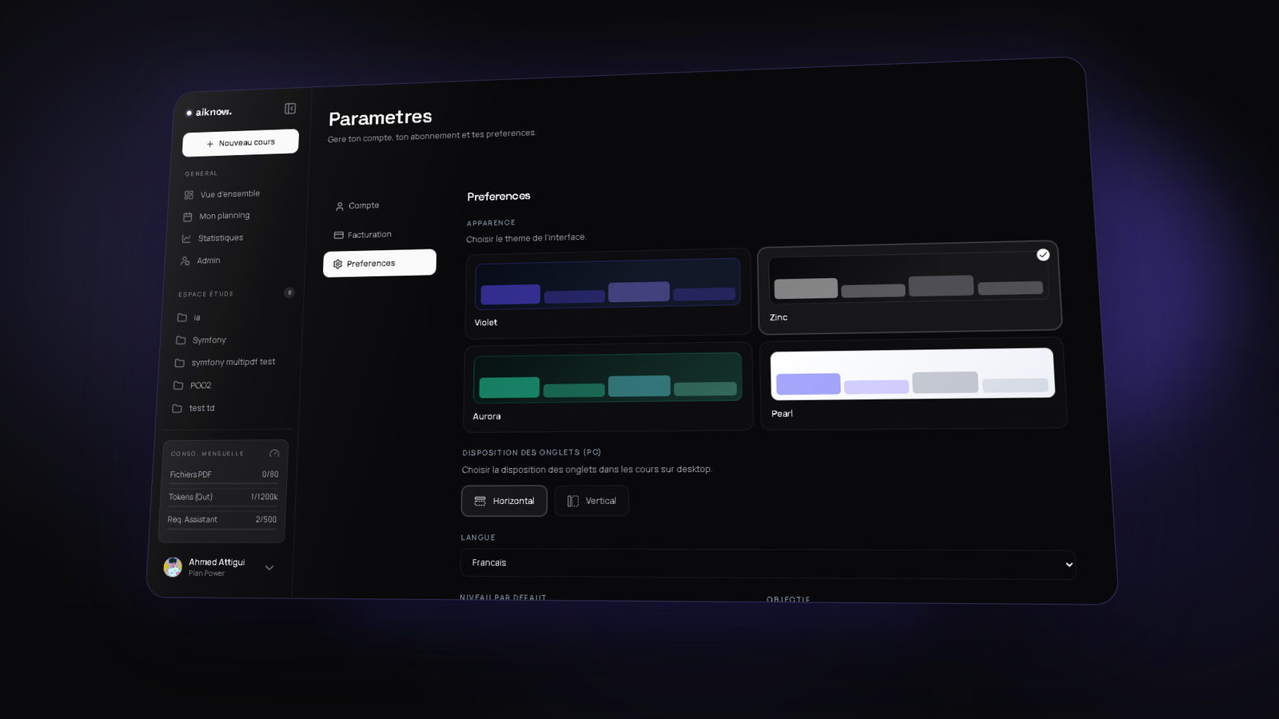Open the POO2 folder icon

point(178,385)
